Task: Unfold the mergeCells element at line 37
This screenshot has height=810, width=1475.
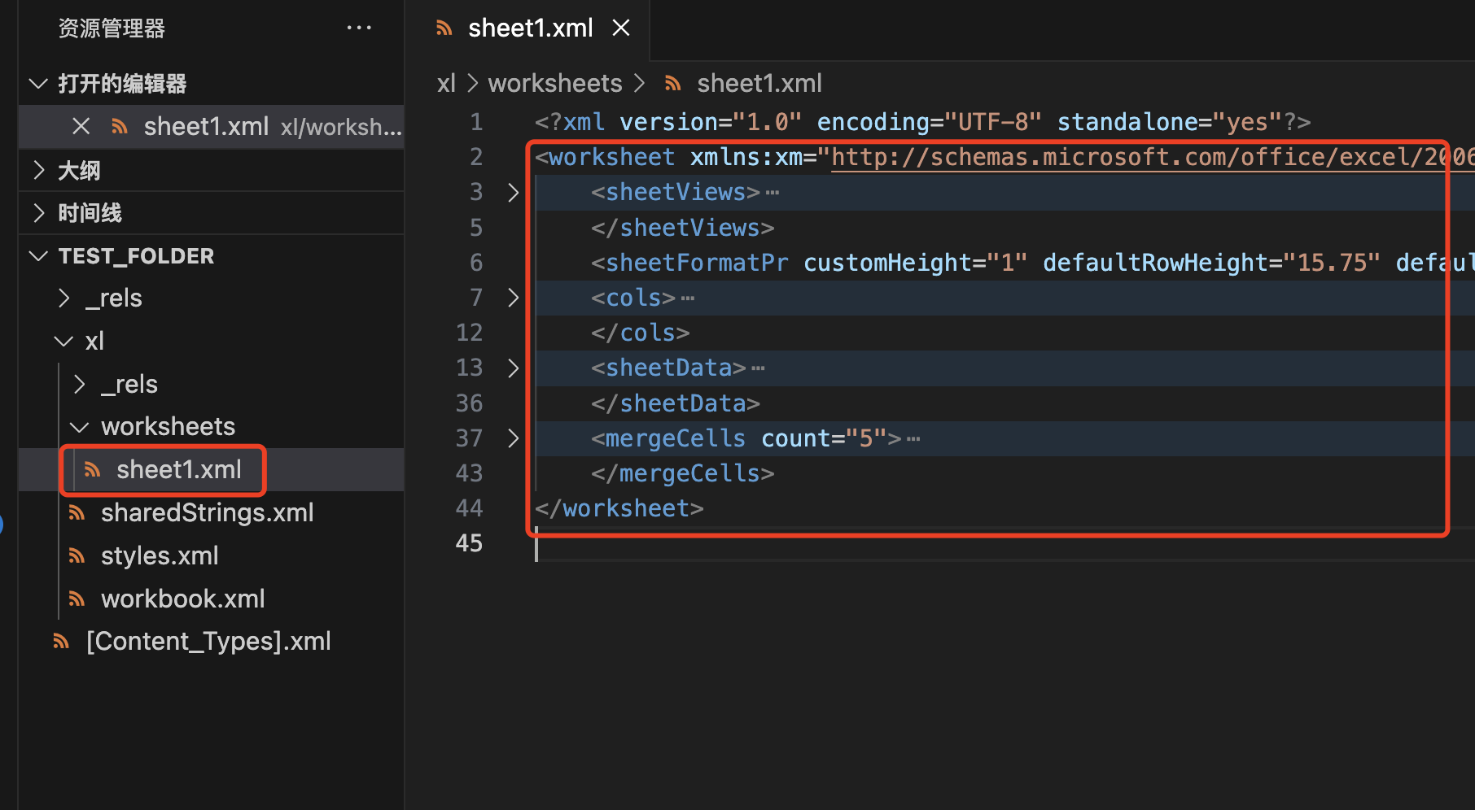Action: 513,438
